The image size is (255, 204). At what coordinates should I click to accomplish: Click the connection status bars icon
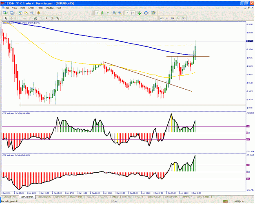[226, 202]
